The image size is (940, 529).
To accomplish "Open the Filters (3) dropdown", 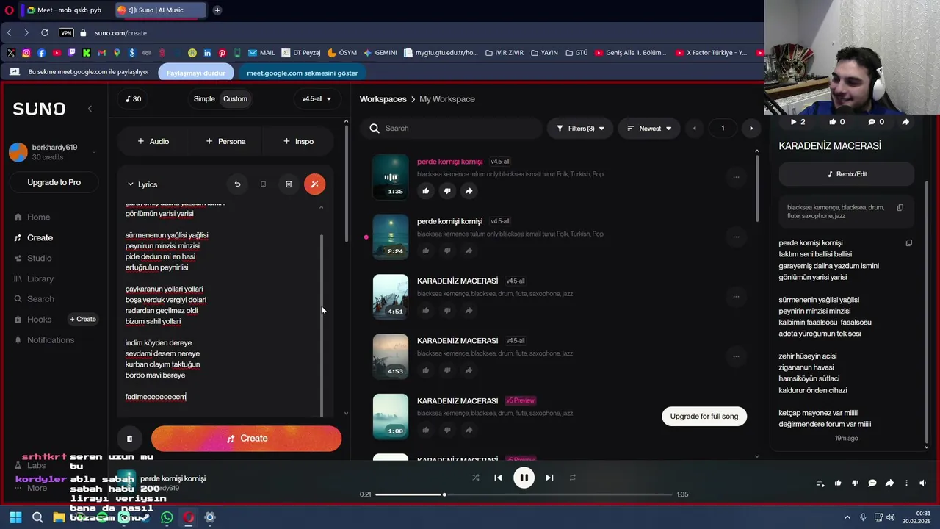I will 580,128.
